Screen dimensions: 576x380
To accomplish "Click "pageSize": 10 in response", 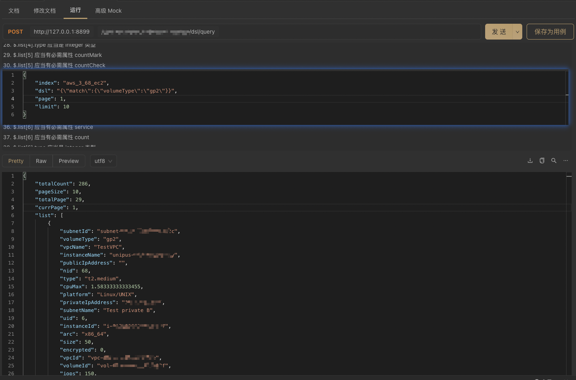I will point(58,192).
